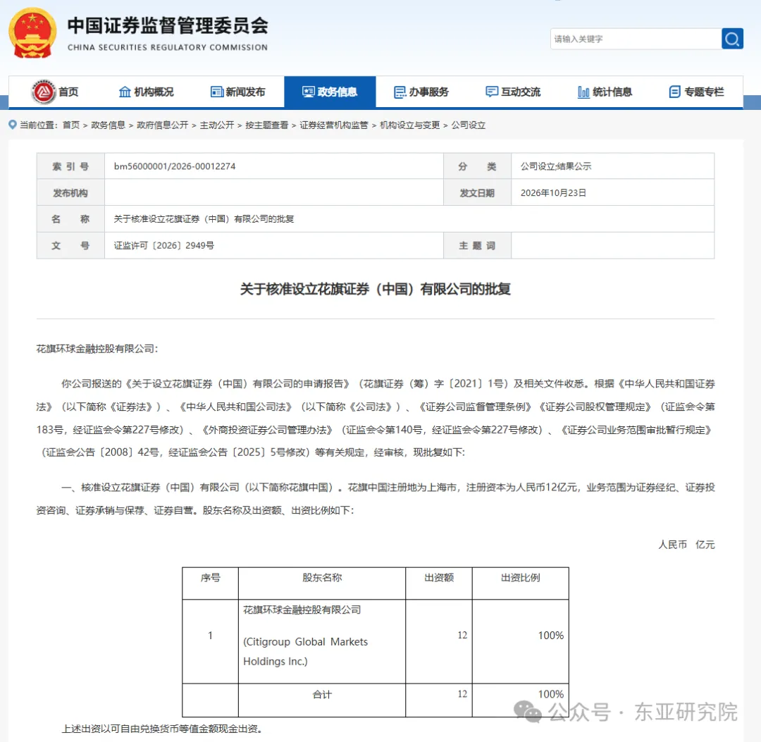
Task: Select the issue date 2026年10月23日
Action: pyautogui.click(x=553, y=192)
